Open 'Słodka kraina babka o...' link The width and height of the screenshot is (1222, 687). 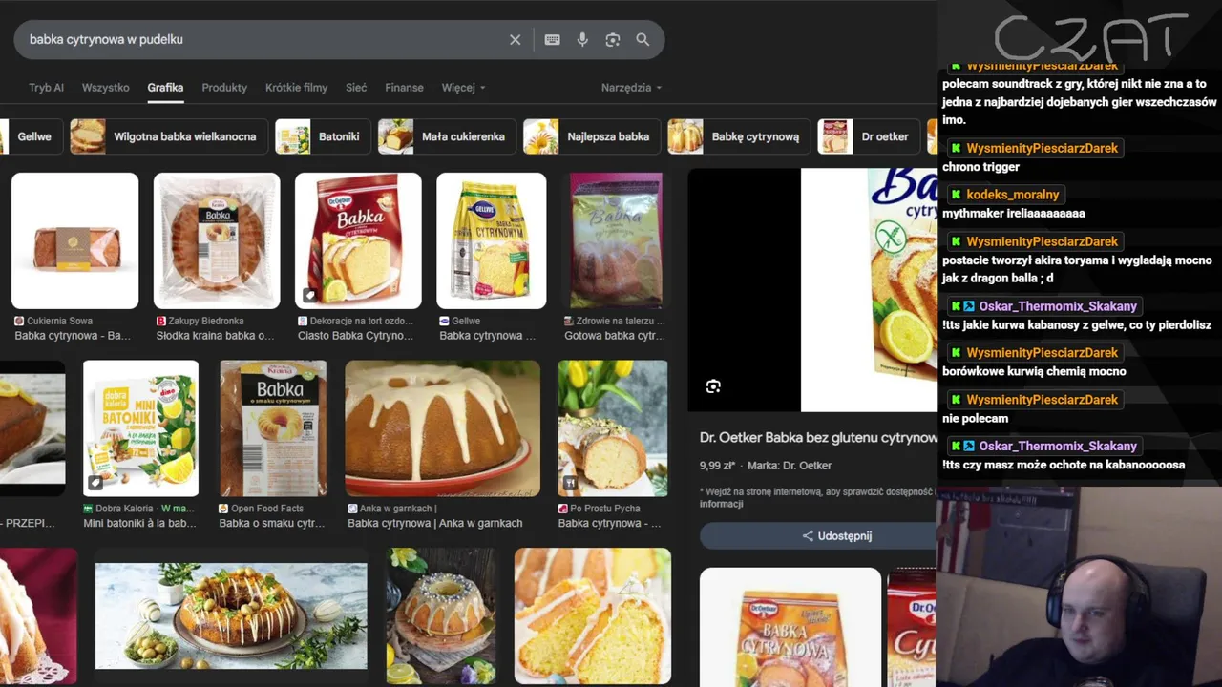pyautogui.click(x=215, y=336)
